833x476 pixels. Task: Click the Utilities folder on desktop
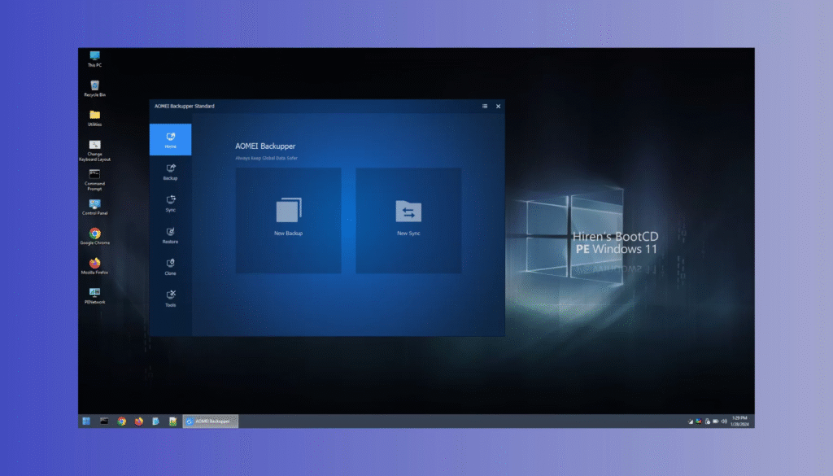94,116
